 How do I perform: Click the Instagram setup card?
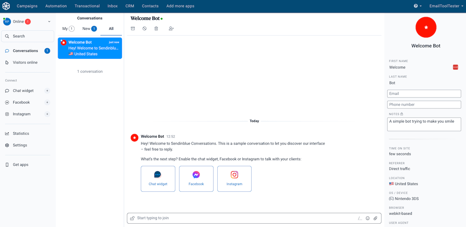coord(234,178)
